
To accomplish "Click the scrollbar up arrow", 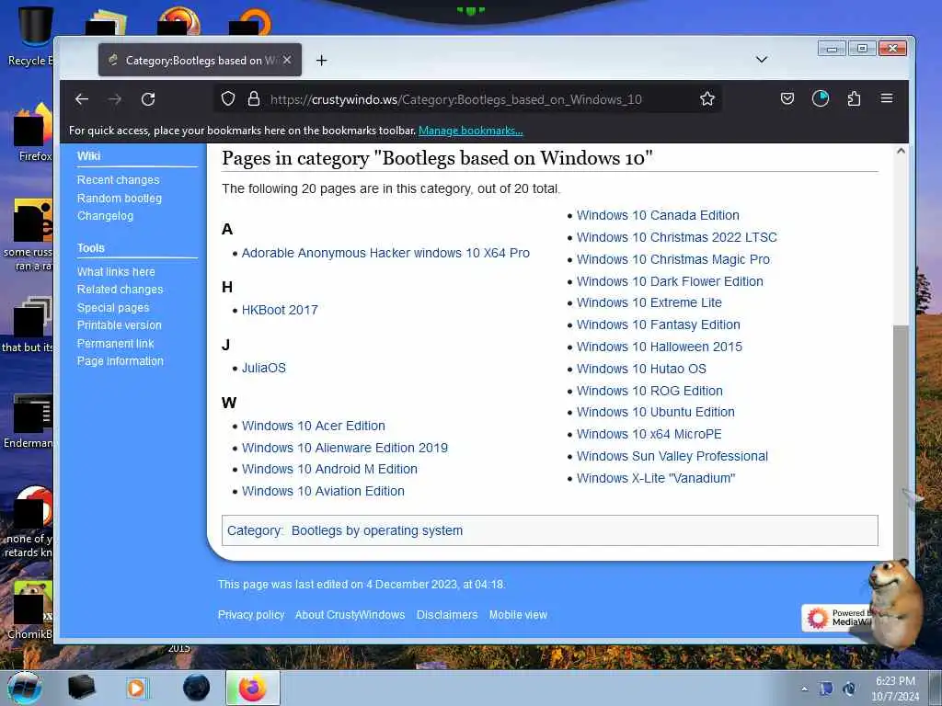I will click(x=901, y=152).
